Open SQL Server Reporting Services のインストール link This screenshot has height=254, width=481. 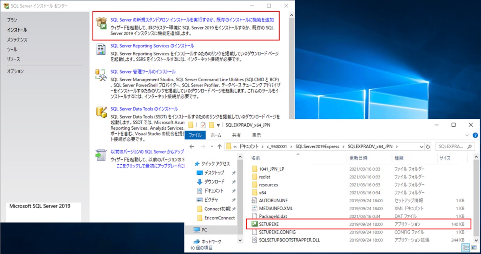coord(152,46)
